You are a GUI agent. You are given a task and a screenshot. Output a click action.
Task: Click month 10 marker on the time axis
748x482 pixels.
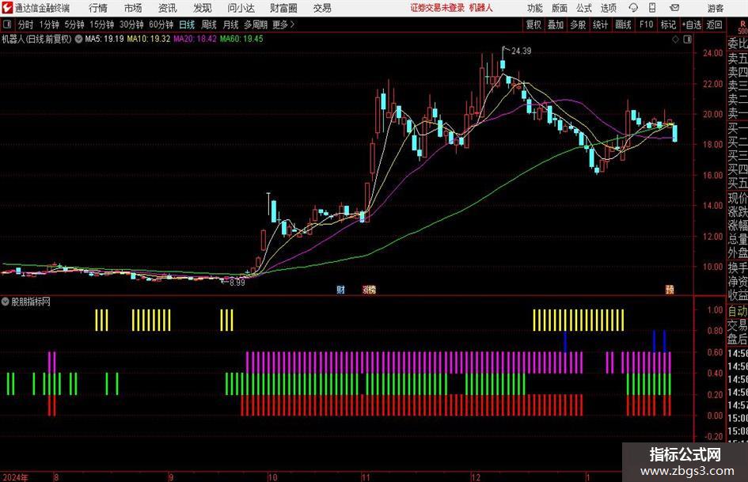click(x=272, y=477)
